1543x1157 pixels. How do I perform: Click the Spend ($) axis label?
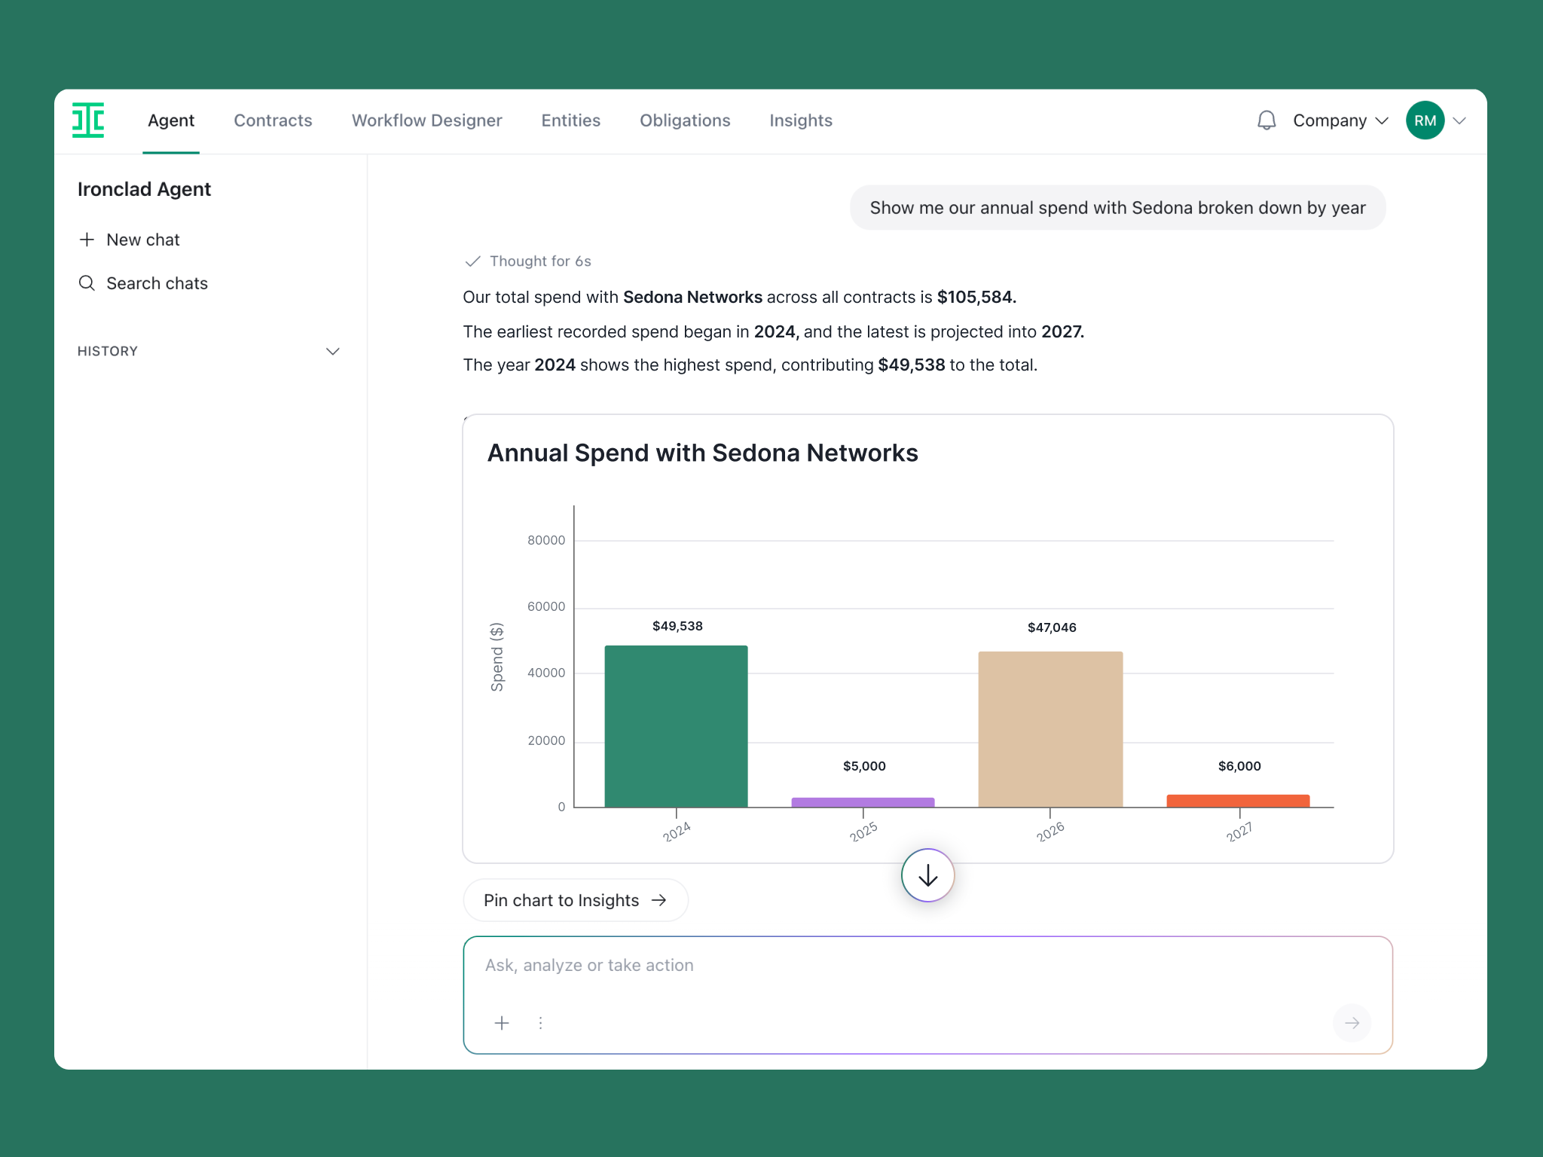click(497, 657)
